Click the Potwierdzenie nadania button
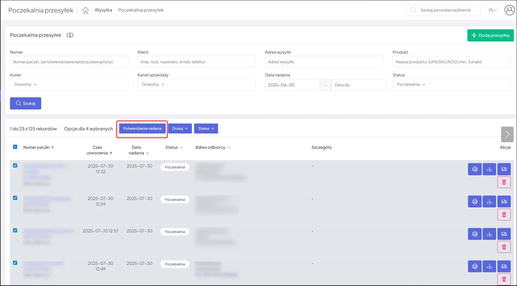Image resolution: width=517 pixels, height=286 pixels. pyautogui.click(x=142, y=128)
